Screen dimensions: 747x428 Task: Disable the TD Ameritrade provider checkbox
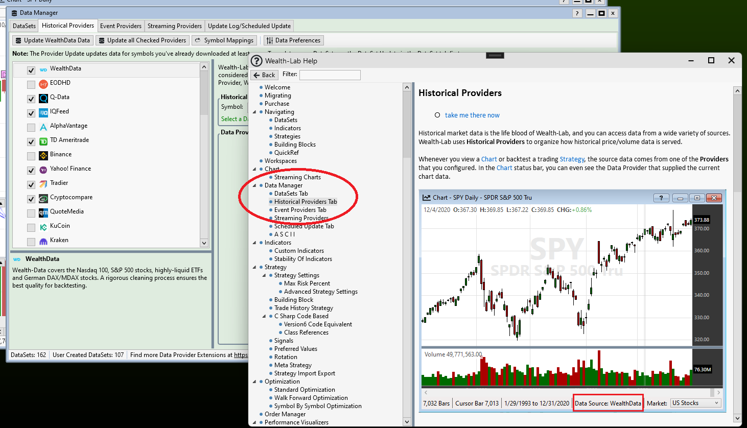31,141
